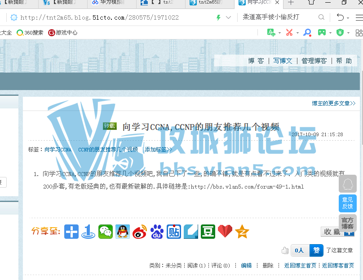Click the timestamp 2017-10-09 21:15:28
Screen dimensions: 363x280
click(317, 134)
